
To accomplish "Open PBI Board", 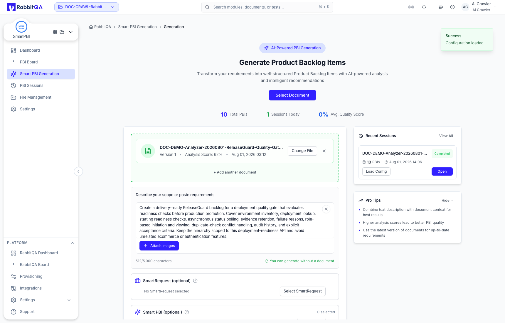I will (x=41, y=62).
